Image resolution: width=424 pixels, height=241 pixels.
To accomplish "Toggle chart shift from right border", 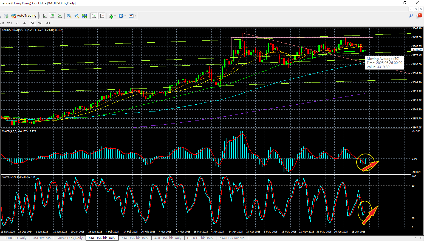I will coord(102,16).
